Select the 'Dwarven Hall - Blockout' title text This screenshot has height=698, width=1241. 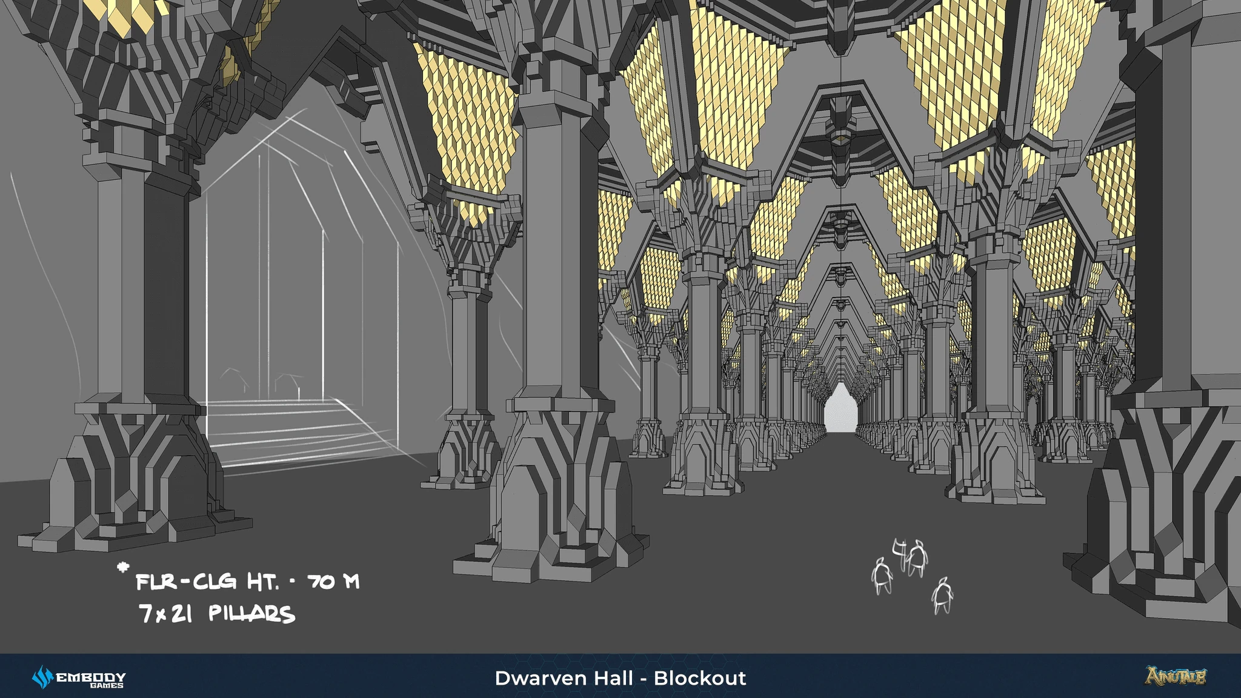click(x=620, y=678)
